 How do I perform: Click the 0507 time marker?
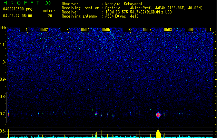(x=147, y=30)
